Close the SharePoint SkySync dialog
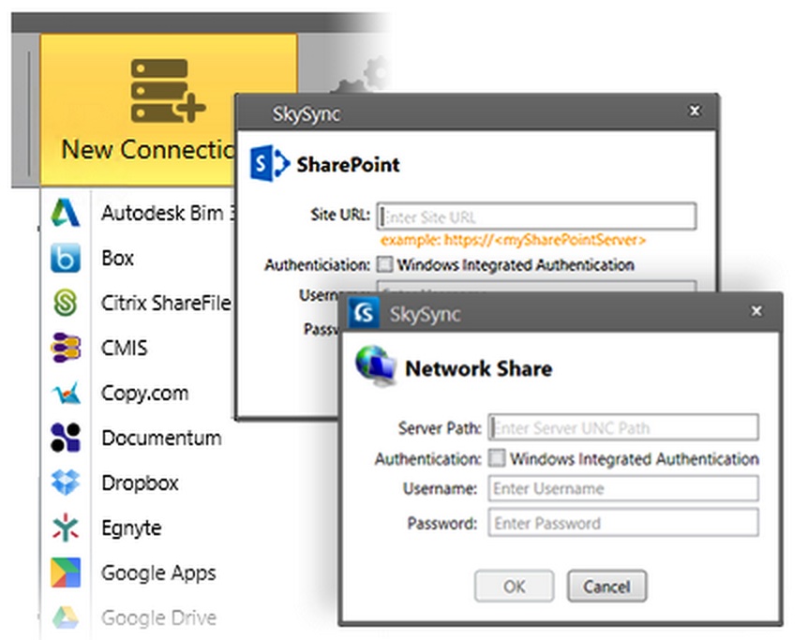The image size is (808, 640). click(695, 111)
